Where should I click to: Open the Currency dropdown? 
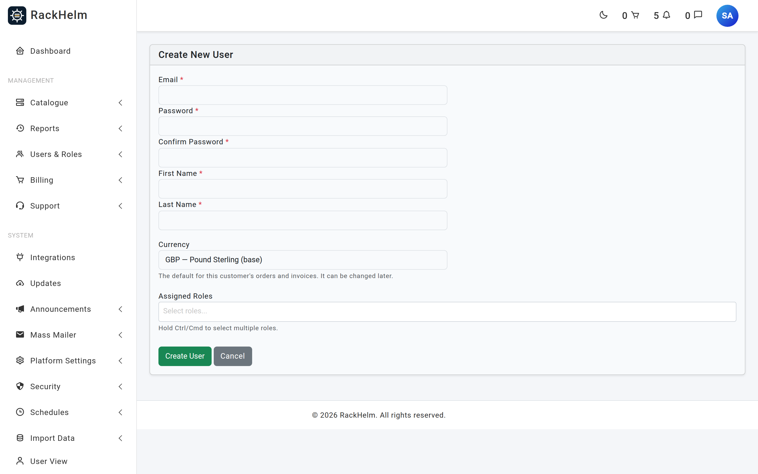click(303, 260)
